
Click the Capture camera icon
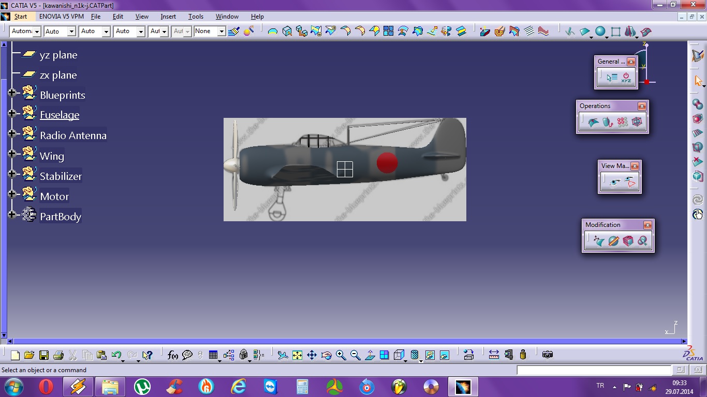point(548,355)
